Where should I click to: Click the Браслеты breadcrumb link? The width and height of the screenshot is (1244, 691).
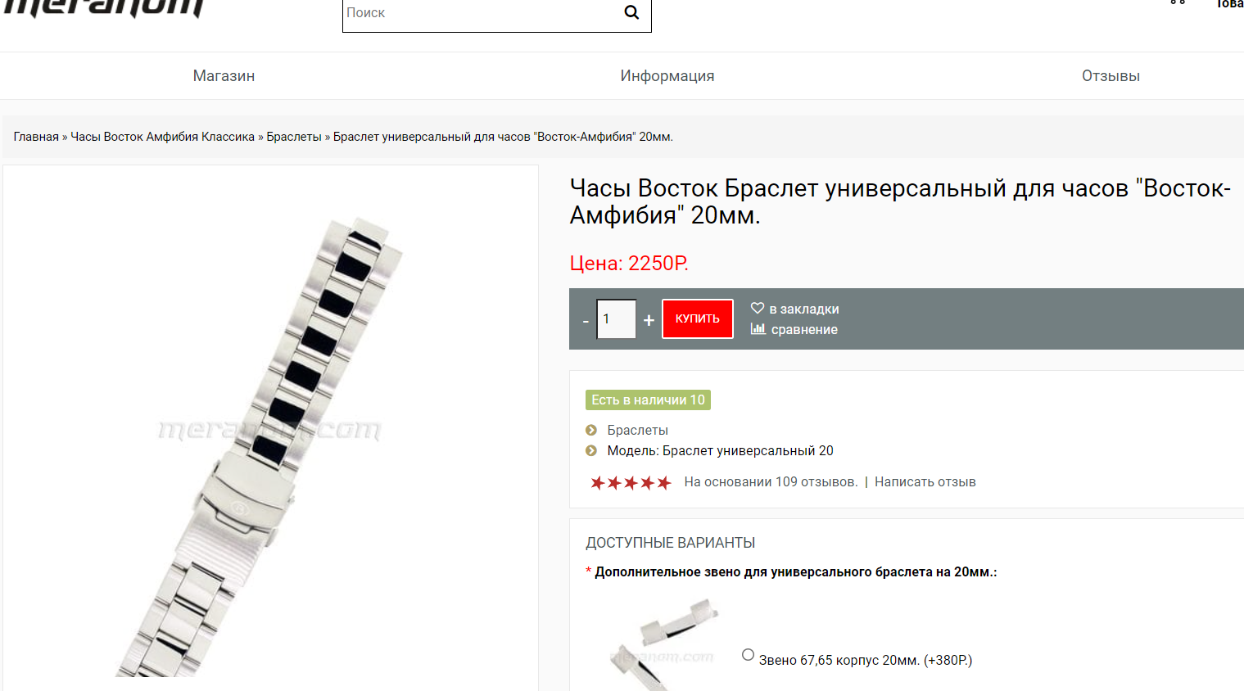coord(294,137)
